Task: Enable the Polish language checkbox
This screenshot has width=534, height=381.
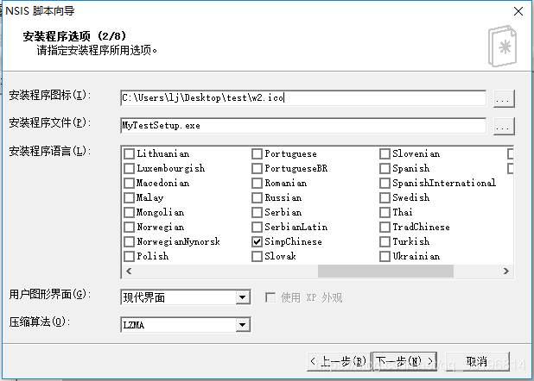Action: (129, 256)
